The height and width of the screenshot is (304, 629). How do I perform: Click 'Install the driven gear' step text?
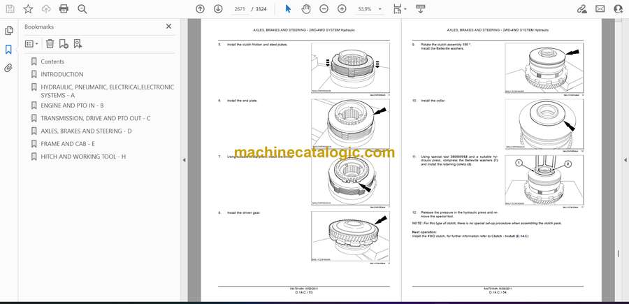point(243,212)
